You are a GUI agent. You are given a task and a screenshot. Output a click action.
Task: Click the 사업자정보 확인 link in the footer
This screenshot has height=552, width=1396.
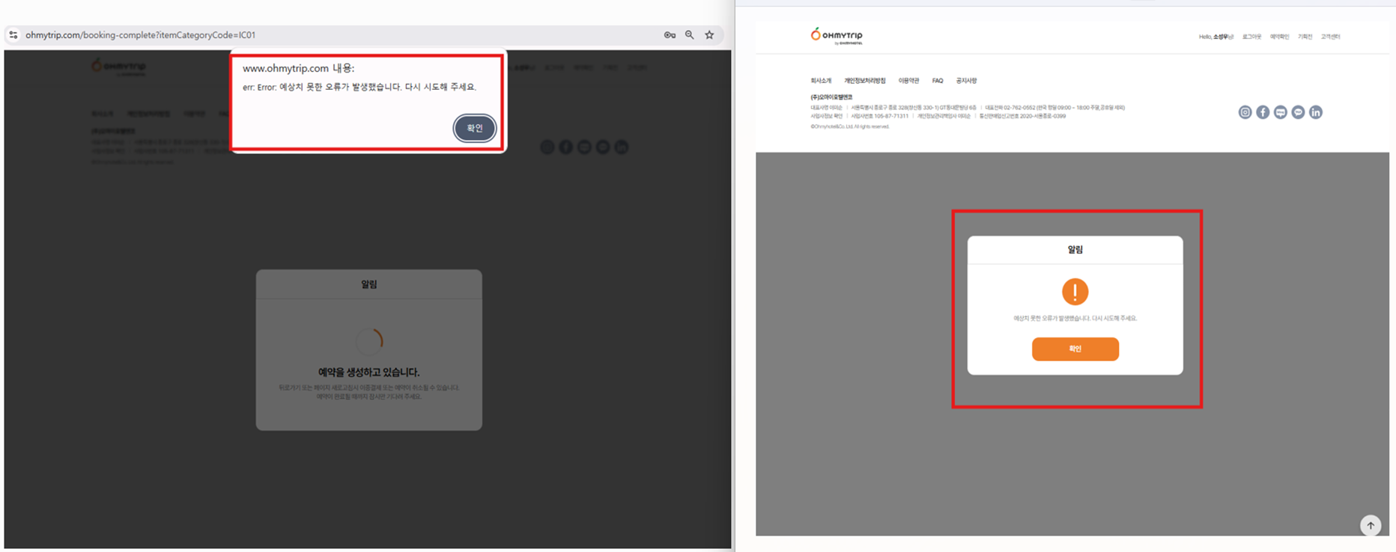pos(826,117)
